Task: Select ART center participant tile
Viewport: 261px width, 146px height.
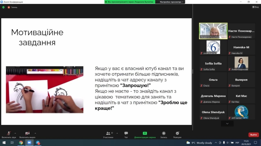Action: (241, 112)
